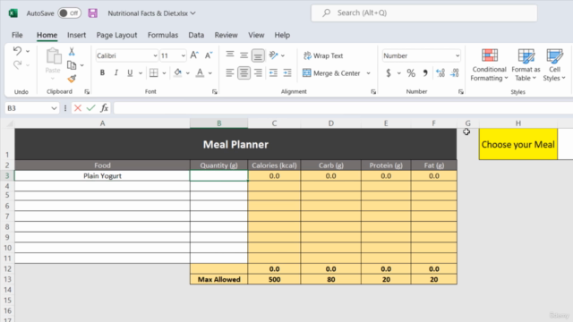This screenshot has height=322, width=573.
Task: Choose Bottom Align icon
Action: (258, 55)
